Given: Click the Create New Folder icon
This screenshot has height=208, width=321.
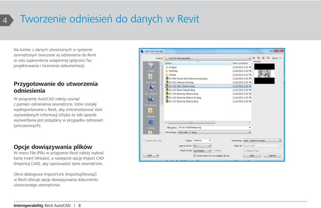Looking at the screenshot, I should click(x=268, y=58).
